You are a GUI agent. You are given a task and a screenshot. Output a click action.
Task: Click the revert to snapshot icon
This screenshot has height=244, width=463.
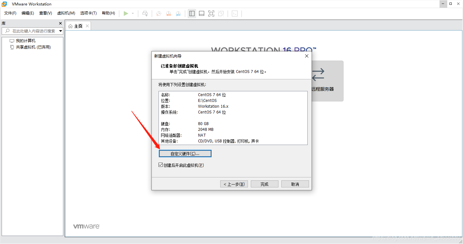coord(168,14)
